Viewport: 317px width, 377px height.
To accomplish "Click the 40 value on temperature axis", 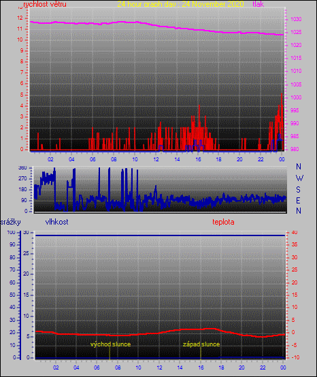I will click(295, 232).
